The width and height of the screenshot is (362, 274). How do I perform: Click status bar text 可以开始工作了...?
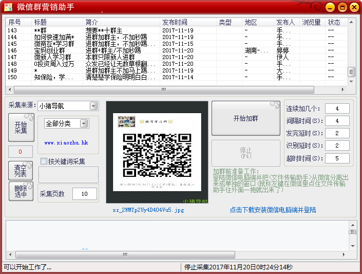[x=28, y=267]
